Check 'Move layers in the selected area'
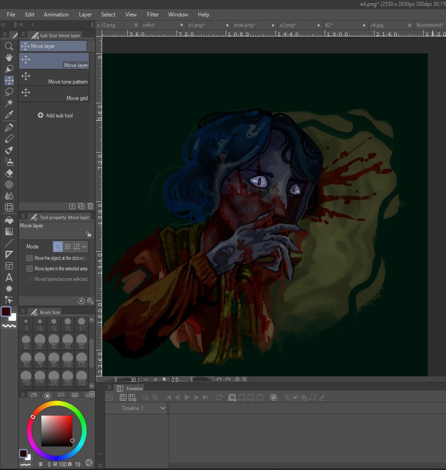The height and width of the screenshot is (470, 446). point(30,269)
